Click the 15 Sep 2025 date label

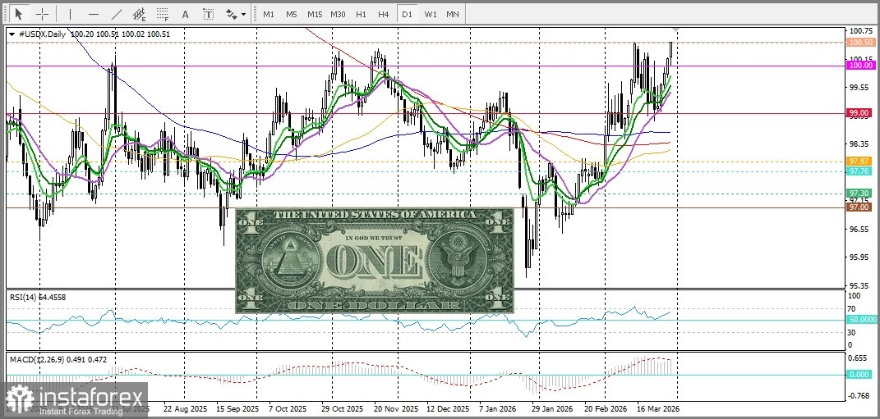[237, 409]
